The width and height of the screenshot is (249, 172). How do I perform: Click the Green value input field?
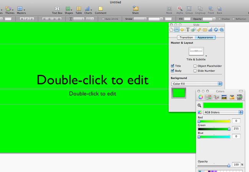[236, 128]
